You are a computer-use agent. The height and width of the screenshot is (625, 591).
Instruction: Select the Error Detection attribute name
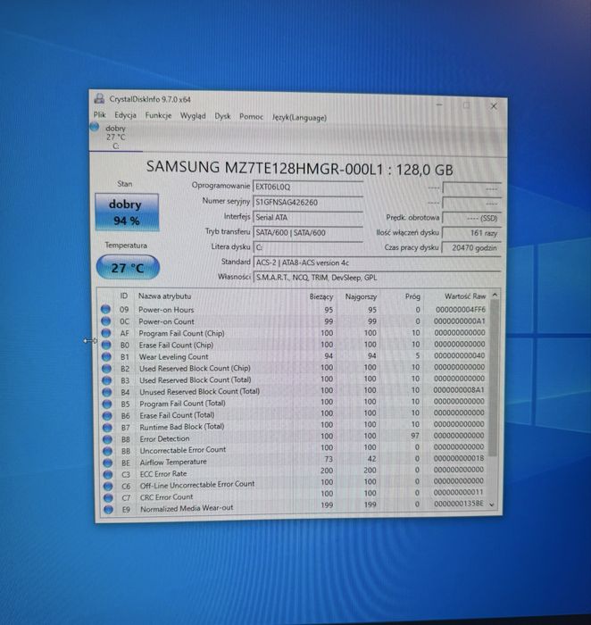click(x=164, y=439)
